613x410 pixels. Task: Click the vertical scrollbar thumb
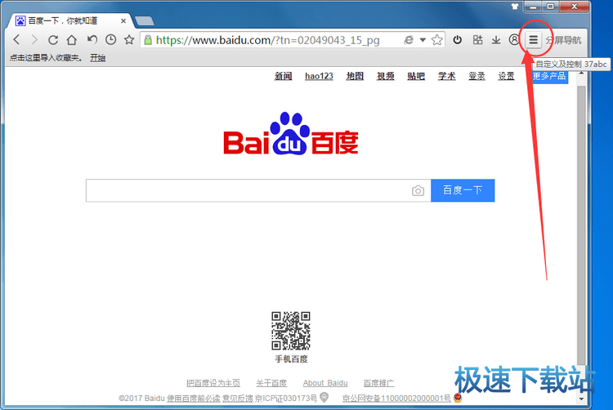point(581,225)
